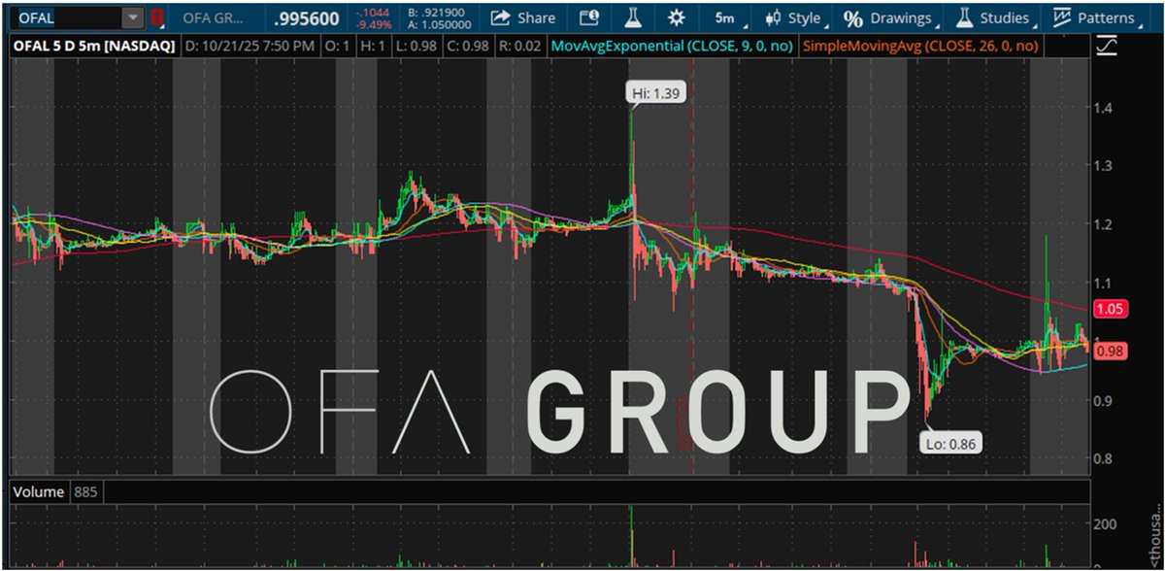Open the symbol dropdown arrow next to OFAL
The image size is (1165, 571).
[133, 17]
